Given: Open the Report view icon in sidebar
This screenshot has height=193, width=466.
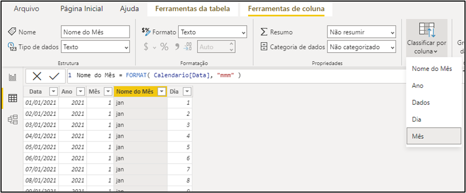Looking at the screenshot, I should [x=13, y=78].
